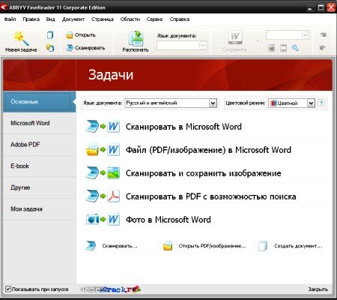Click the Scan icon in toolbar
The width and height of the screenshot is (337, 300).
click(x=69, y=48)
